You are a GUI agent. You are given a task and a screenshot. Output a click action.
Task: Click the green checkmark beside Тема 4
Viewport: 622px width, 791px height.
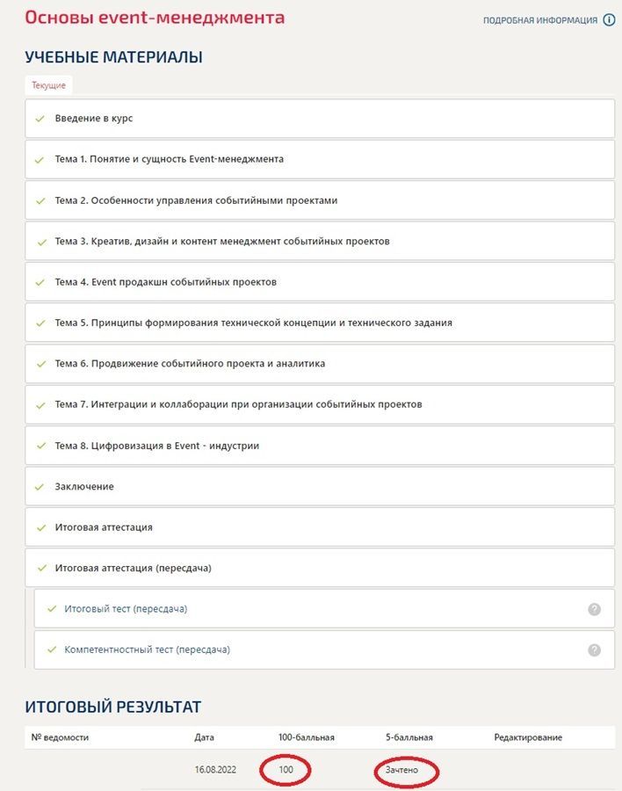pos(40,282)
